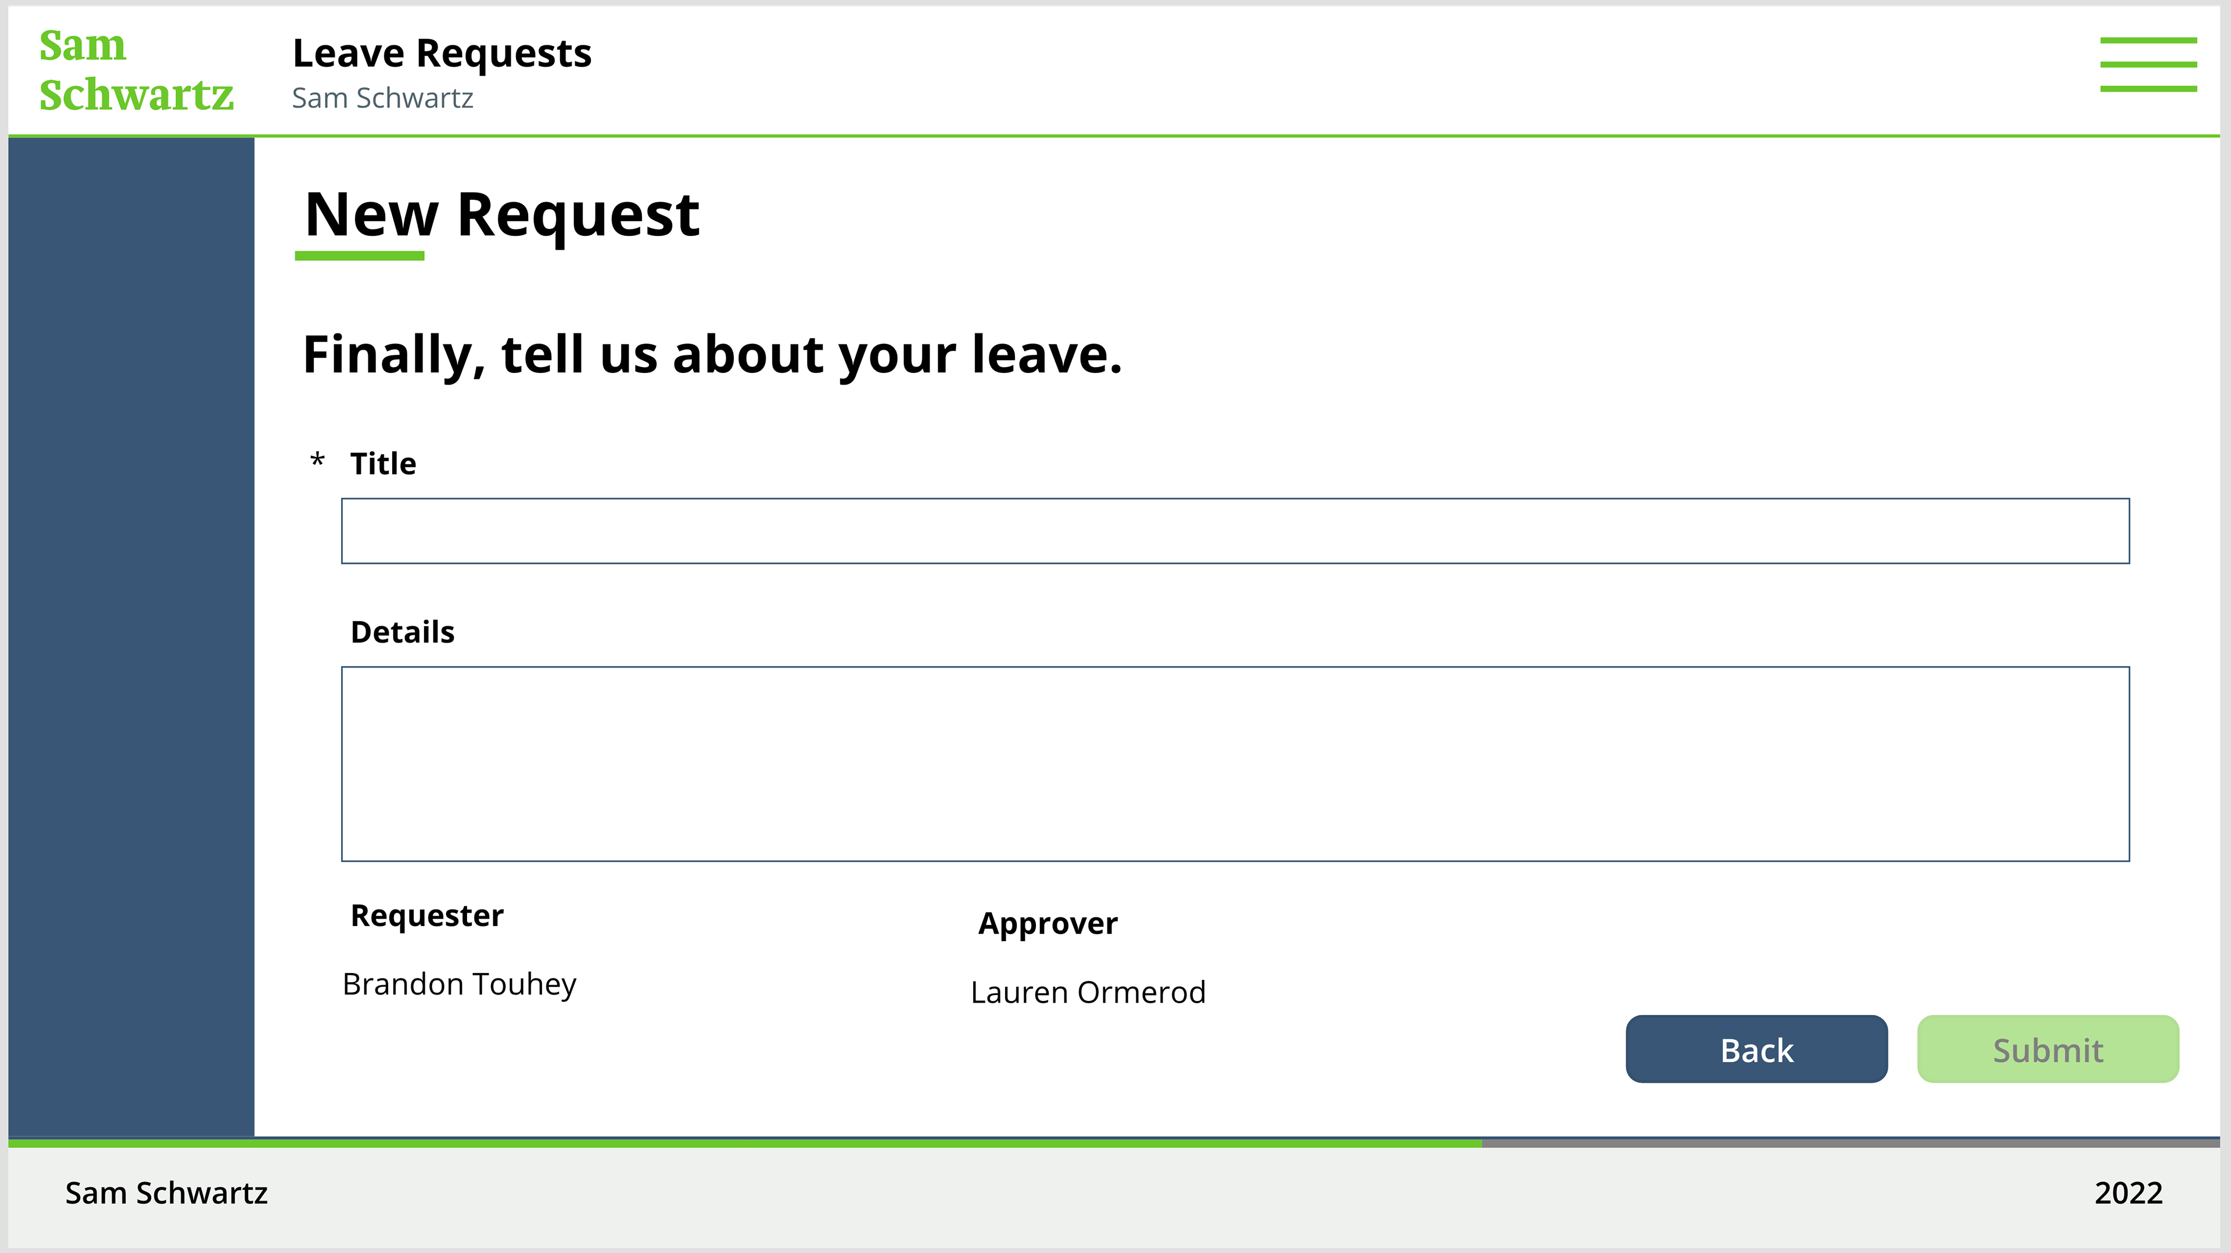The height and width of the screenshot is (1253, 2231).
Task: Select the approver name Lauren Ormerod
Action: [x=1087, y=992]
